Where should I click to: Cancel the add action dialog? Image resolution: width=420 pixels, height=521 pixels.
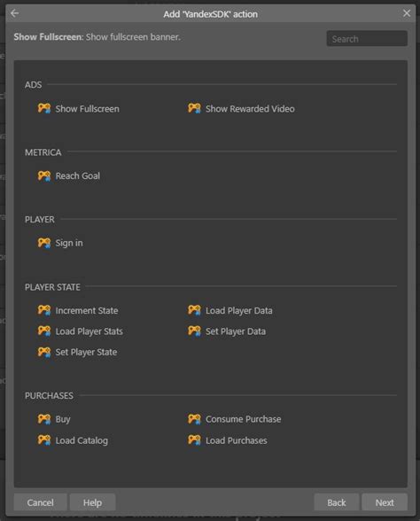coord(40,502)
